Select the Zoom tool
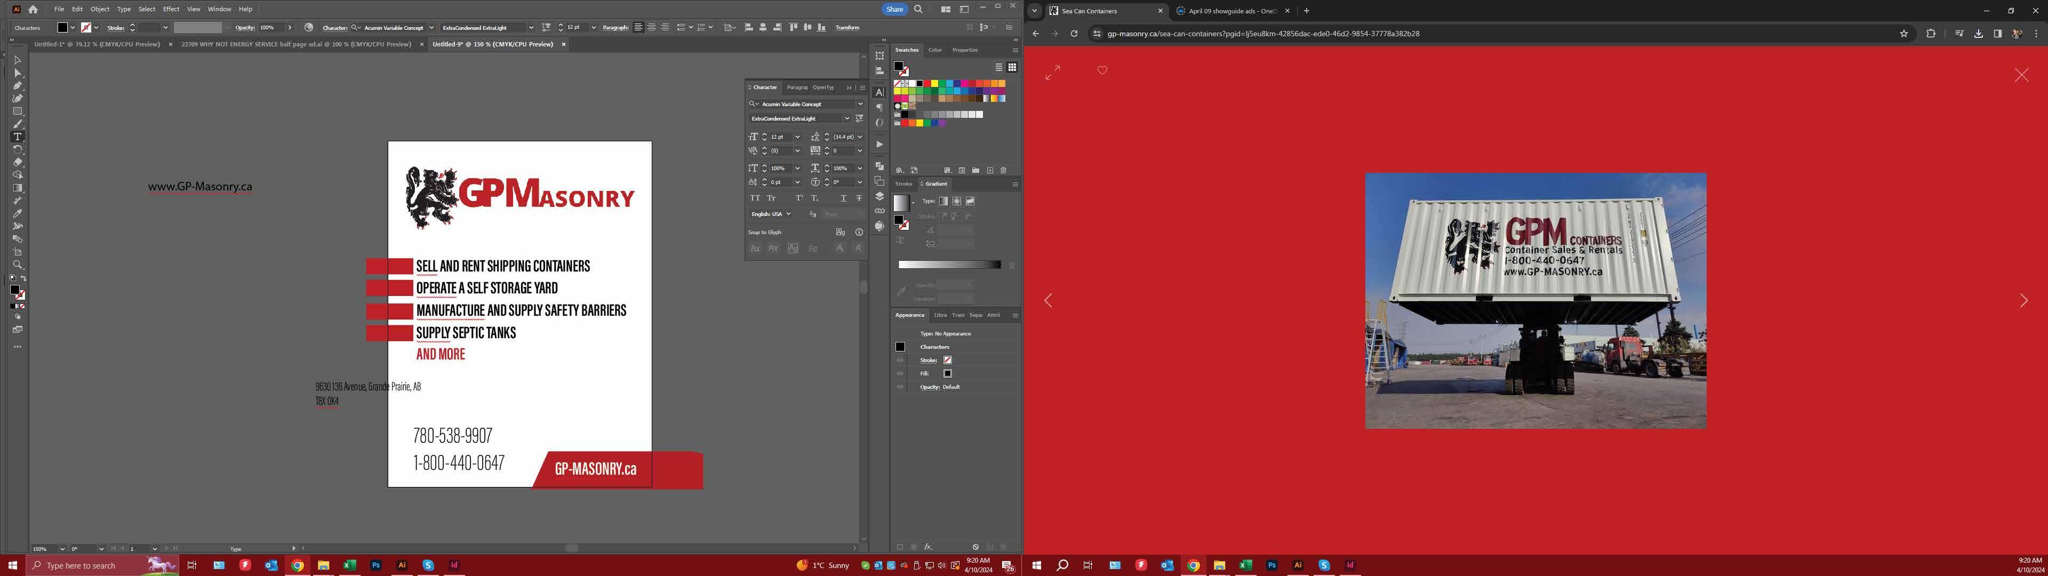Viewport: 2048px width, 576px height. [x=18, y=265]
